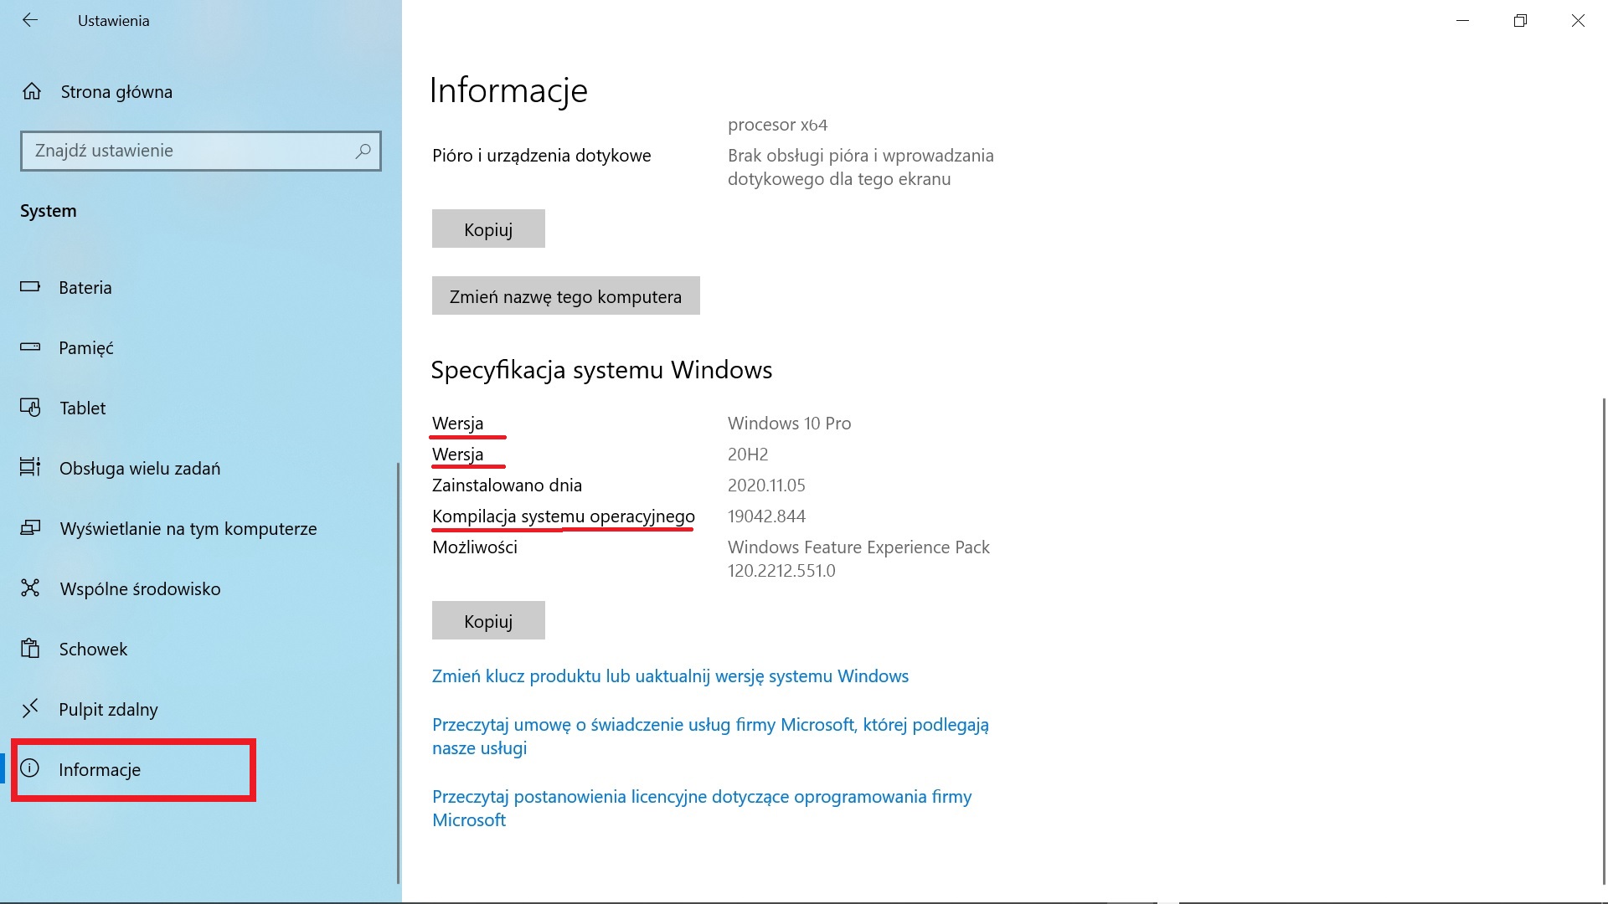Open Strona główna from the sidebar
This screenshot has height=904, width=1608.
coord(116,91)
